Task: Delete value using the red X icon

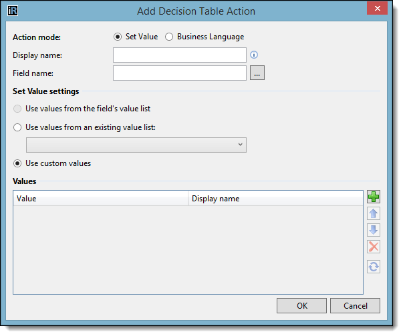Action: tap(373, 247)
